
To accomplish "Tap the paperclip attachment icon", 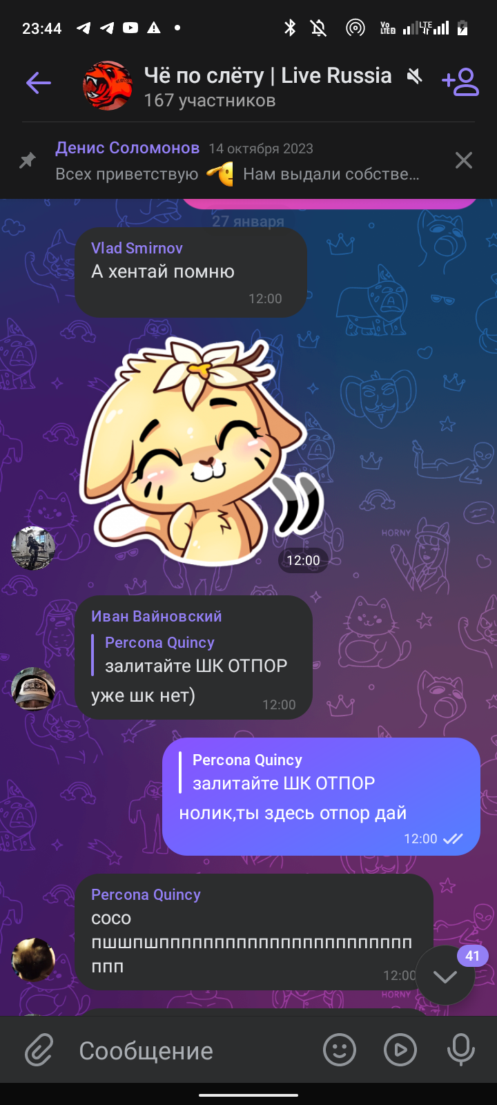I will click(x=39, y=1051).
